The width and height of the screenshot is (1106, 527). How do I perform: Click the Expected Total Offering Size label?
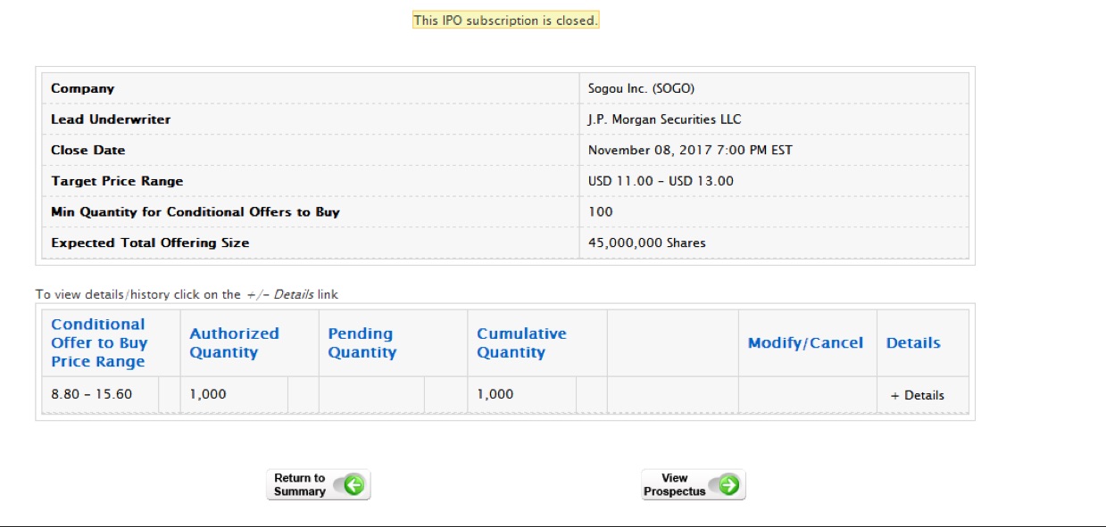[x=150, y=243]
